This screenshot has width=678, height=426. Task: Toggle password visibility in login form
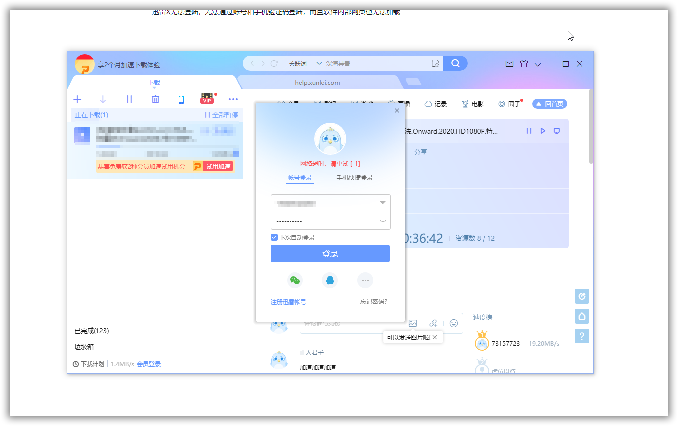pos(383,220)
